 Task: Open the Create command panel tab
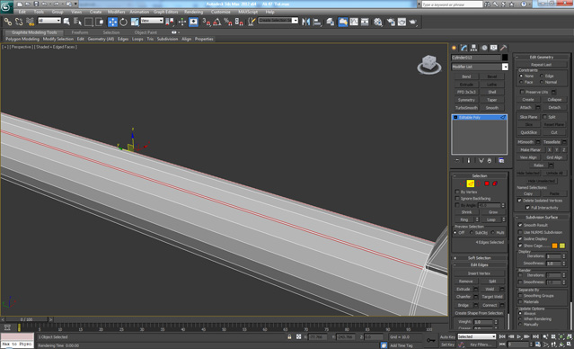[455, 48]
